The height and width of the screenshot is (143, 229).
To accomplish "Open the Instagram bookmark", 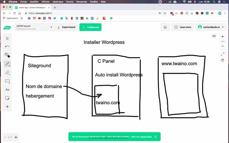I will (50, 18).
